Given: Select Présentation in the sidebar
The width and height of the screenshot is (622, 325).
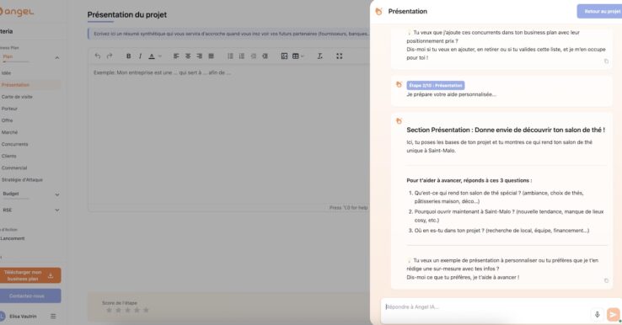Looking at the screenshot, I should coord(15,85).
